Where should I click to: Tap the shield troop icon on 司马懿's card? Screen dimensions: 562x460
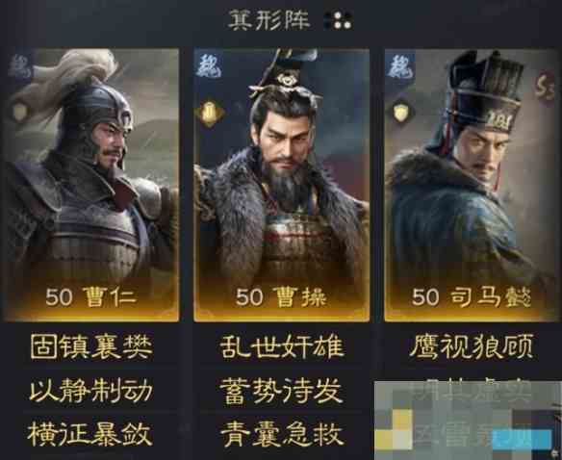(400, 114)
